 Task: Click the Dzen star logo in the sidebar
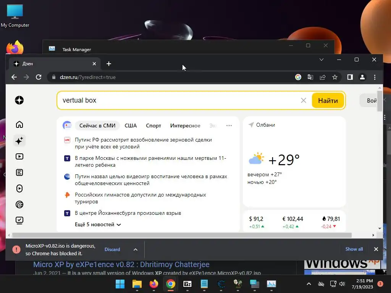pos(19,100)
